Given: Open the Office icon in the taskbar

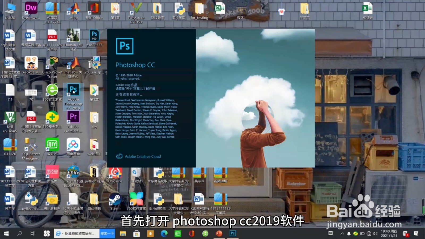Looking at the screenshot, I should point(192,233).
